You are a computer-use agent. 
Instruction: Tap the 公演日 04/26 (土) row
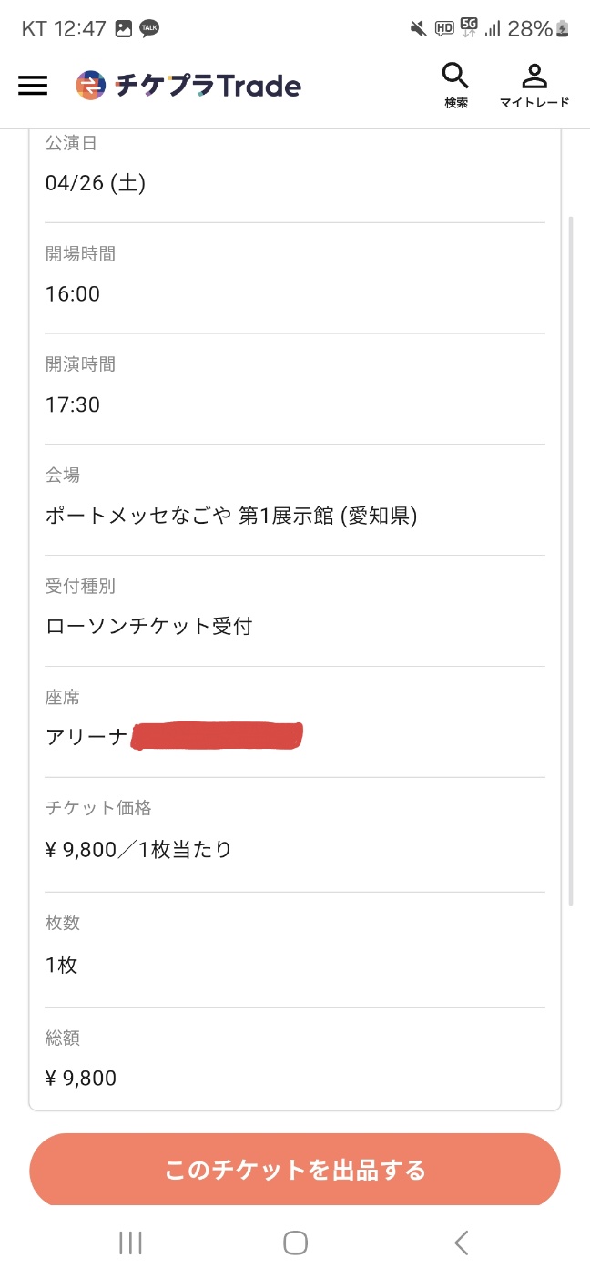point(96,183)
